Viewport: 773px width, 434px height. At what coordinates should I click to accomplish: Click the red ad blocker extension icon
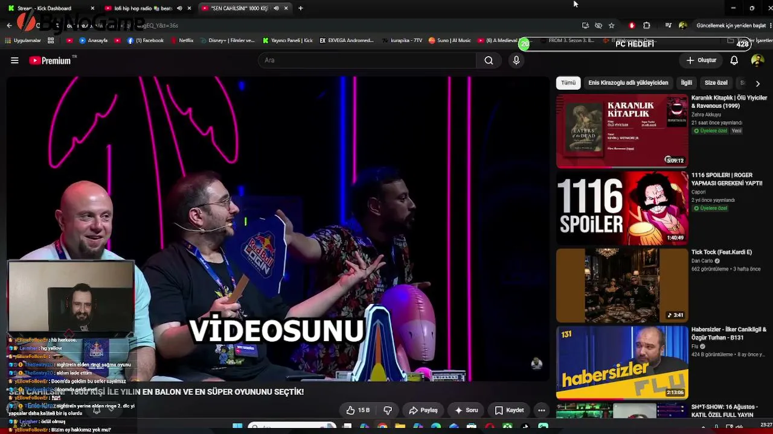pos(632,25)
